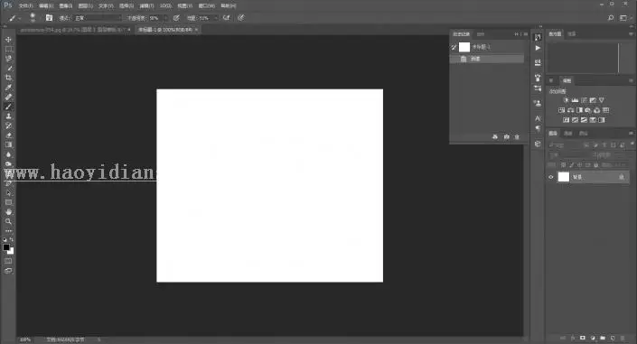
Task: Select the Clone Stamp tool
Action: tap(8, 116)
